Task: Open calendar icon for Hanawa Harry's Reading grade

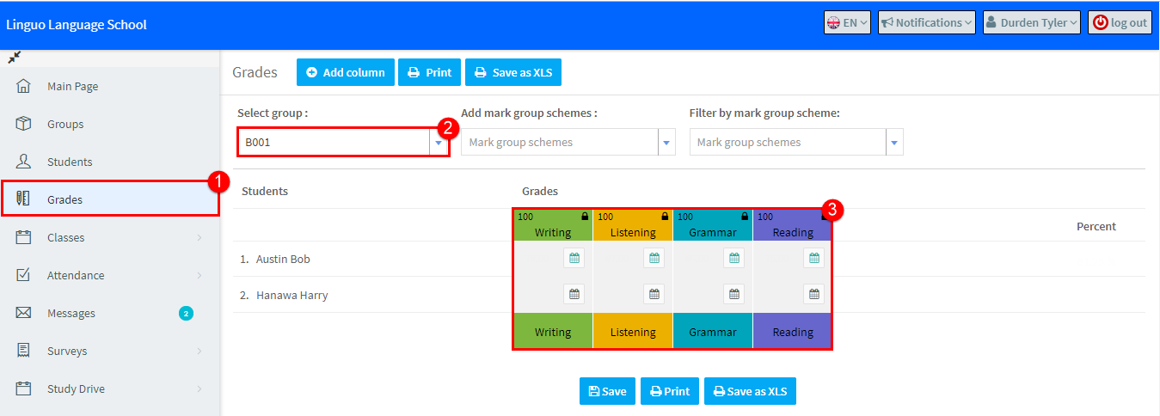Action: click(813, 294)
